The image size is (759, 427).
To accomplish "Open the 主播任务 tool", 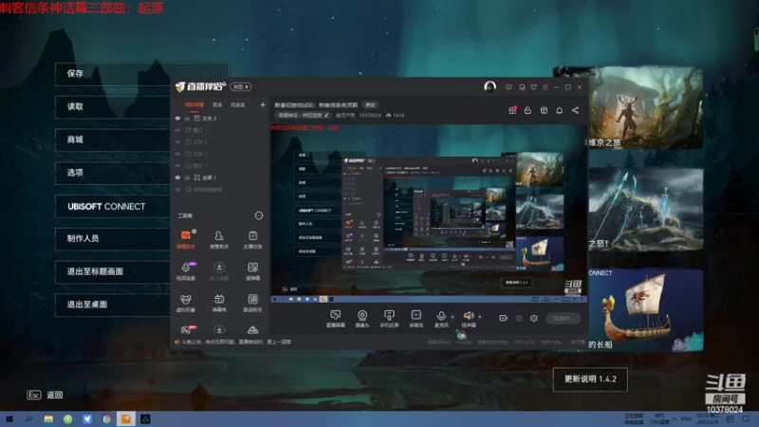I will pyautogui.click(x=252, y=240).
